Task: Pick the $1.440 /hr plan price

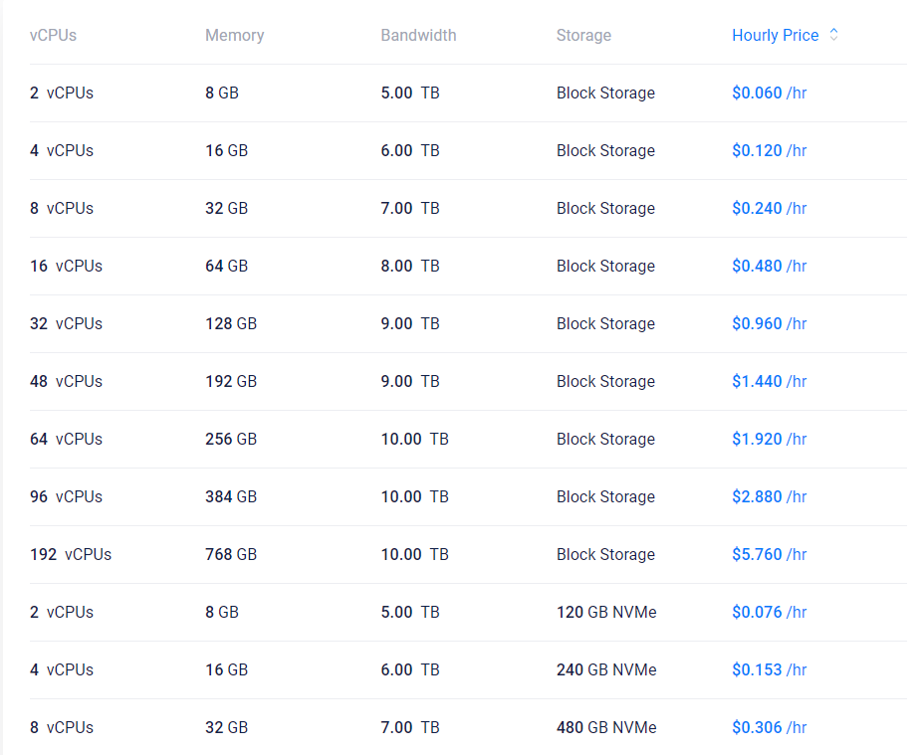Action: click(769, 381)
